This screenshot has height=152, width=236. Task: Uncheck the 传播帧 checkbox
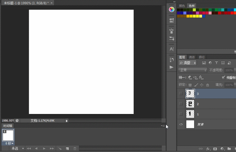223,77
